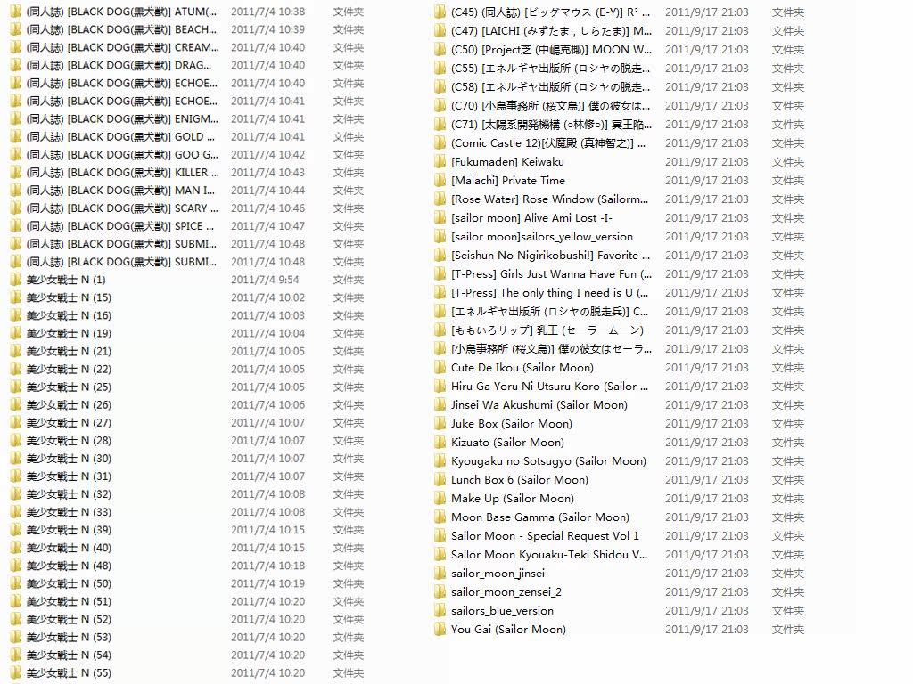The width and height of the screenshot is (913, 684).
Task: Select folder icon for 美少女戰士 N (55)
Action: tap(15, 673)
